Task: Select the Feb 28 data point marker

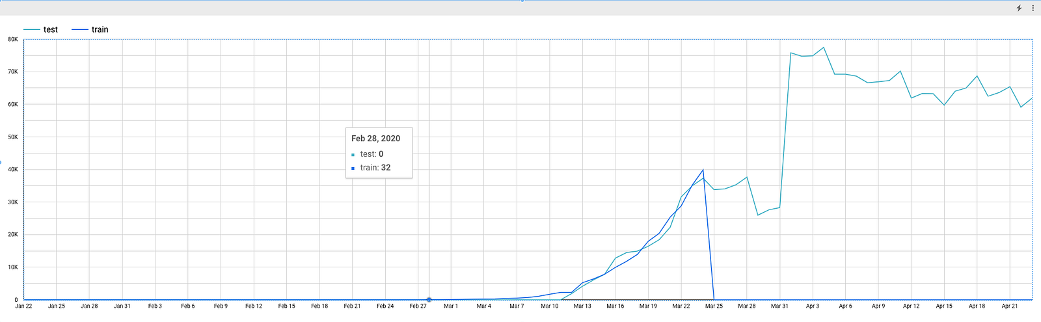Action: click(x=429, y=300)
